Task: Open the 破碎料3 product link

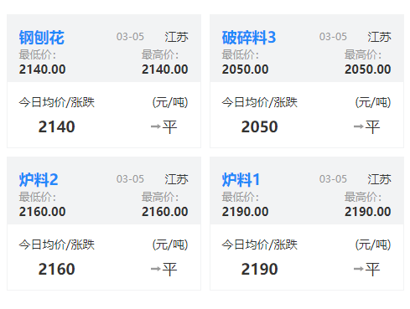Action: pos(249,38)
